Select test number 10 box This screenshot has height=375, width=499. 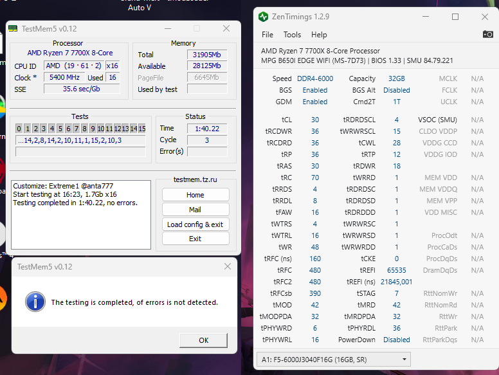tap(100, 129)
